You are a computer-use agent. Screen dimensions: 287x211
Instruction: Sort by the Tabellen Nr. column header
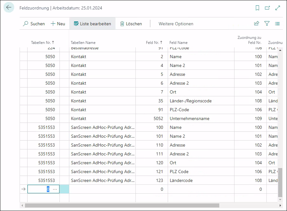[42, 43]
